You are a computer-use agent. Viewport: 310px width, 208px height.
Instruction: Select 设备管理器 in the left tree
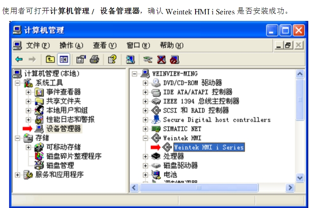coord(64,129)
